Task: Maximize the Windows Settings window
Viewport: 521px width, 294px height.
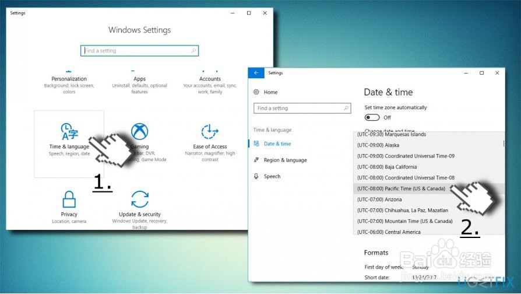Action: [x=249, y=13]
